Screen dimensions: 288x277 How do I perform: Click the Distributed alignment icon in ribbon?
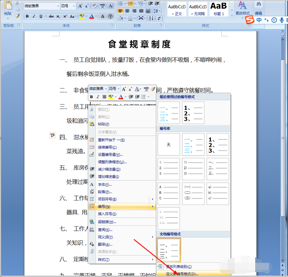tap(148, 11)
